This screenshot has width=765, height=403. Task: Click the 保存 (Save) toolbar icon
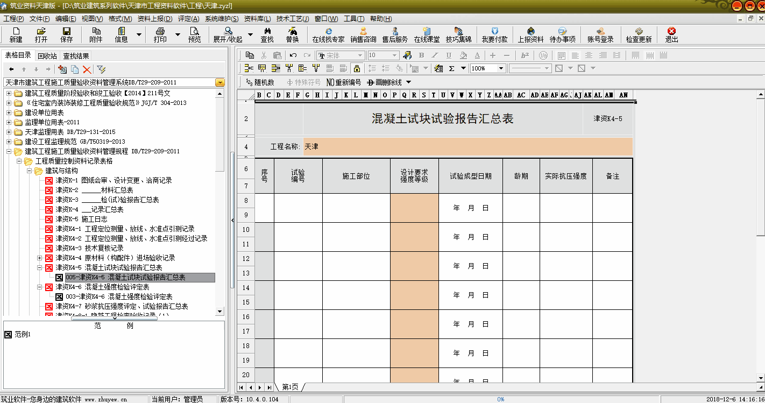point(67,35)
